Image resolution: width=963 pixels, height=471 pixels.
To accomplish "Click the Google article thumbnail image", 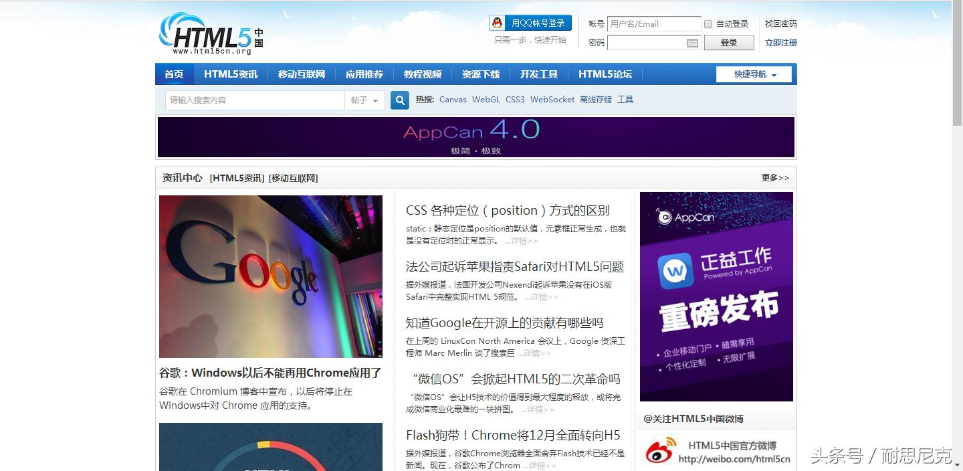I will (x=270, y=276).
